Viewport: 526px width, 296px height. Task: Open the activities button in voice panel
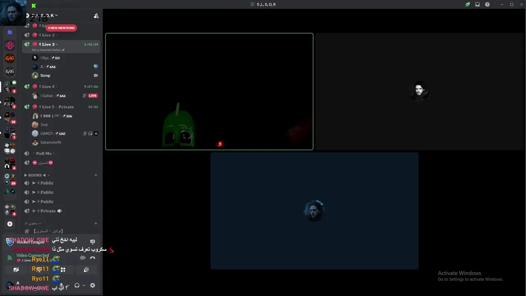click(x=63, y=270)
